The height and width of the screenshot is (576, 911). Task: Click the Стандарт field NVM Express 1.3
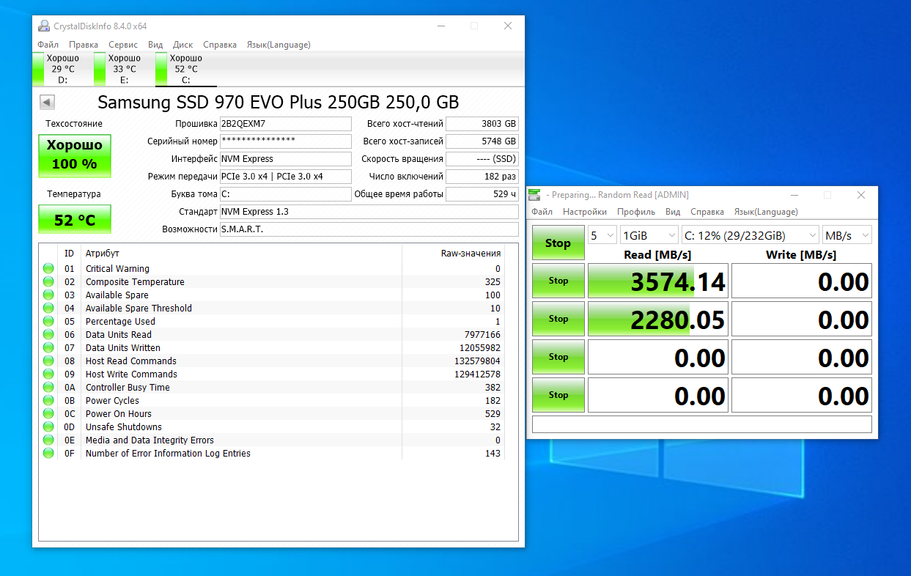tap(369, 212)
